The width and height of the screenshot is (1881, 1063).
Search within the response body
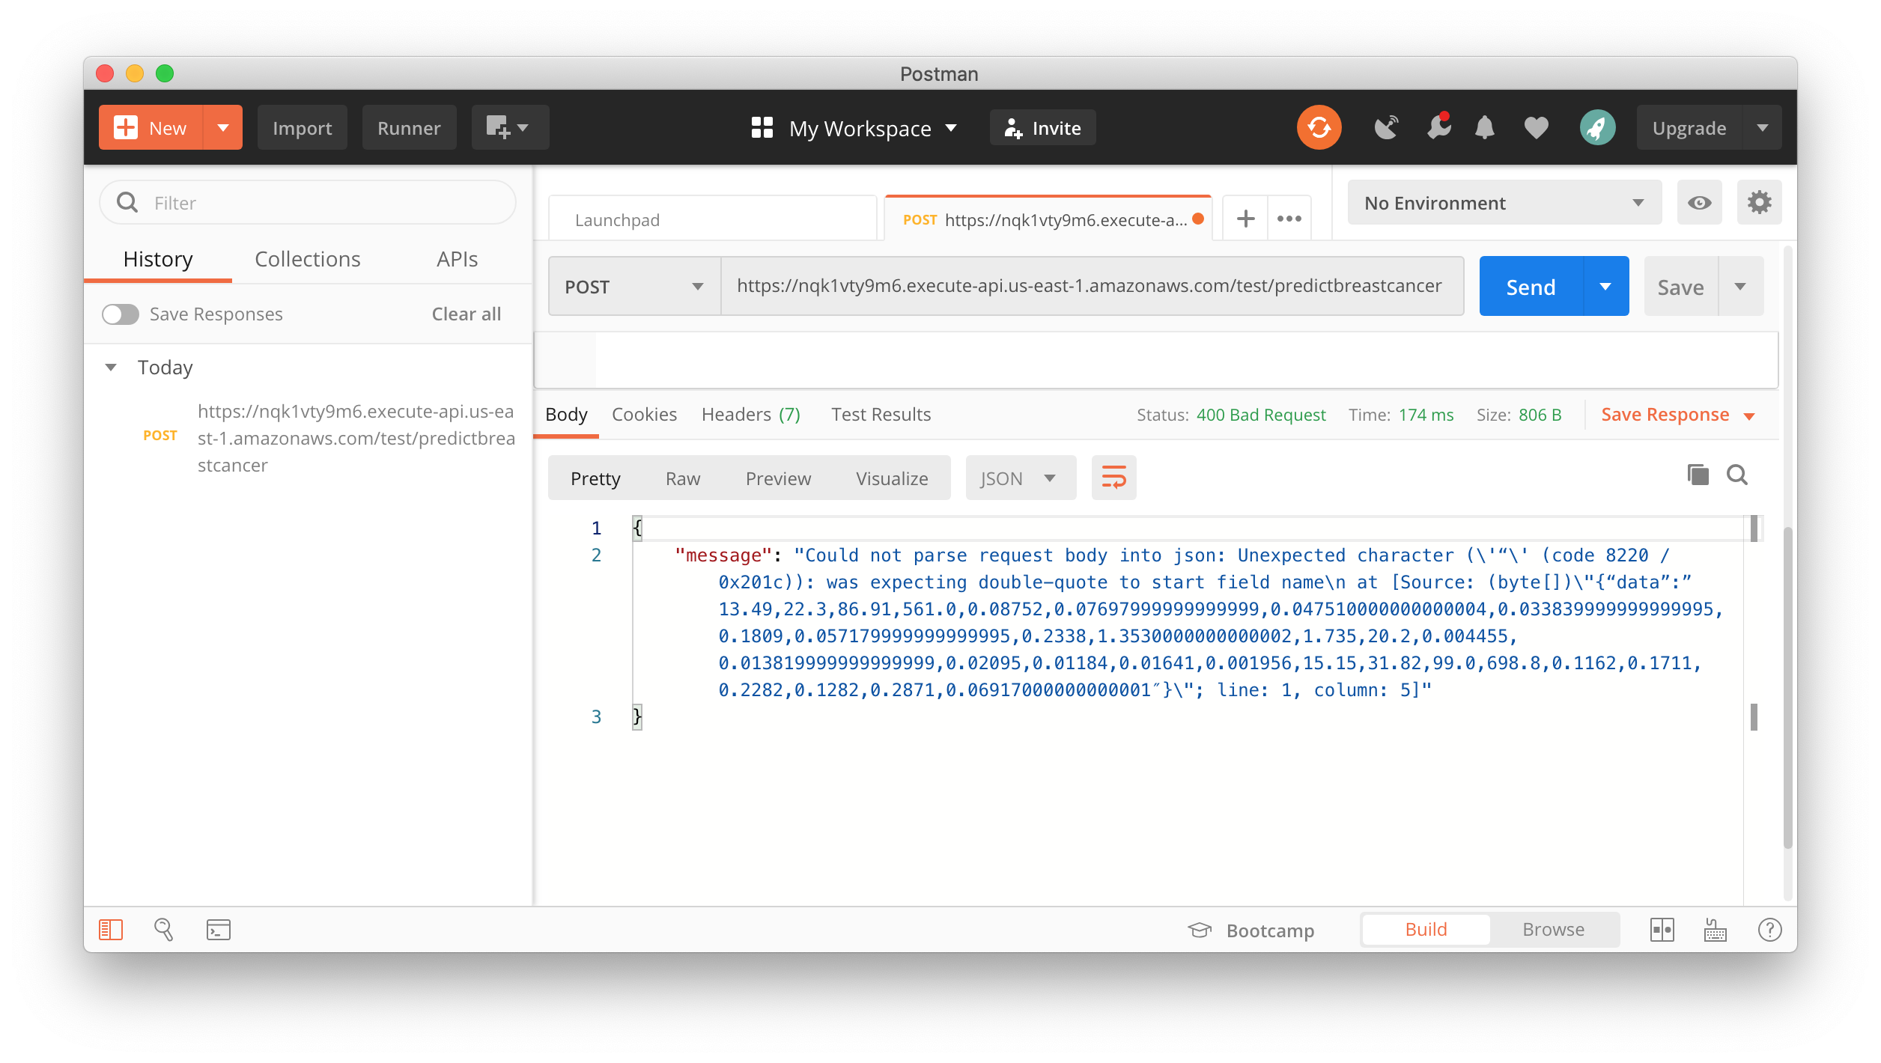tap(1736, 475)
